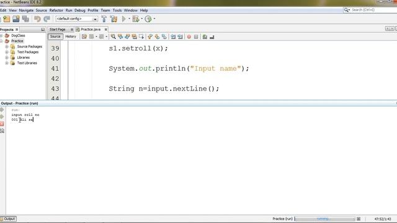
Task: Open the Navigate menu
Action: click(26, 11)
